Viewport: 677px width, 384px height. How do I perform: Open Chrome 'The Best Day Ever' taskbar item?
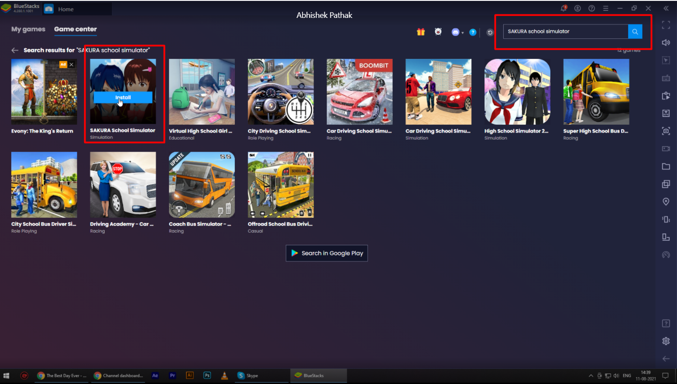tap(62, 376)
